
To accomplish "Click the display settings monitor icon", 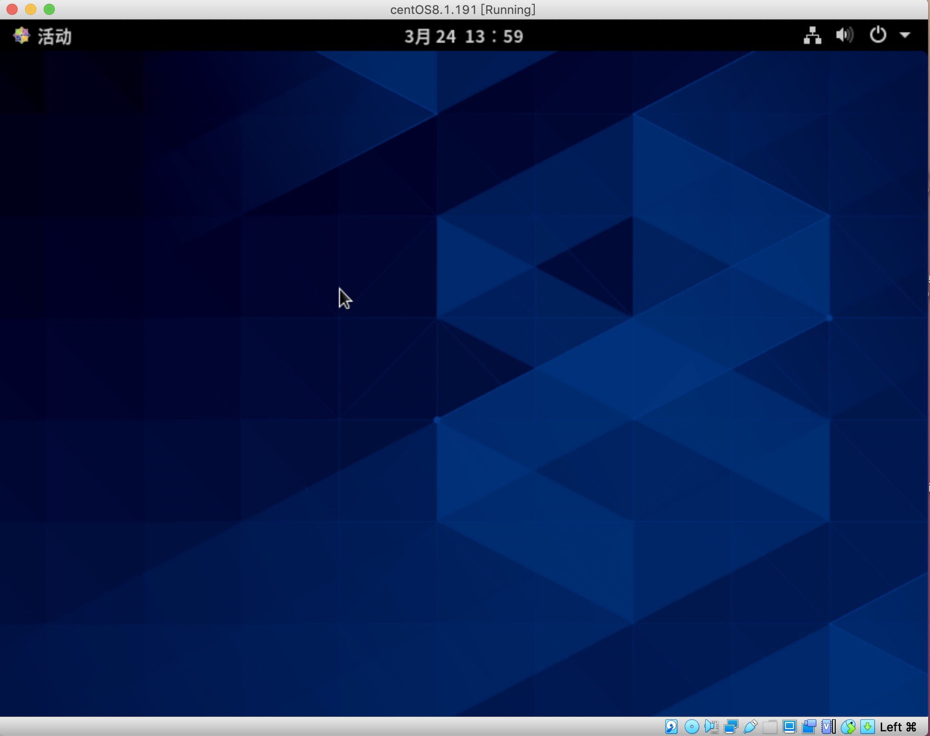I will pyautogui.click(x=789, y=726).
